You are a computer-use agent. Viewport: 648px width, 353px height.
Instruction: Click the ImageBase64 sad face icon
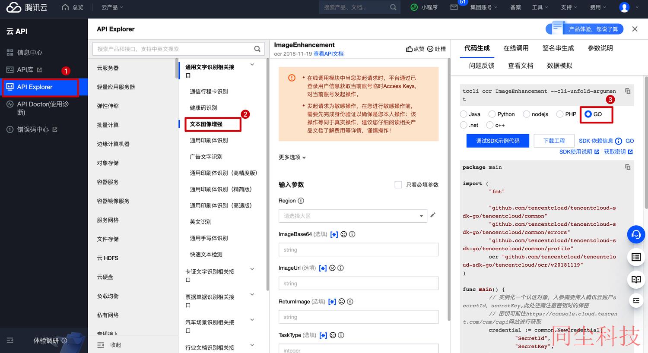[343, 234]
